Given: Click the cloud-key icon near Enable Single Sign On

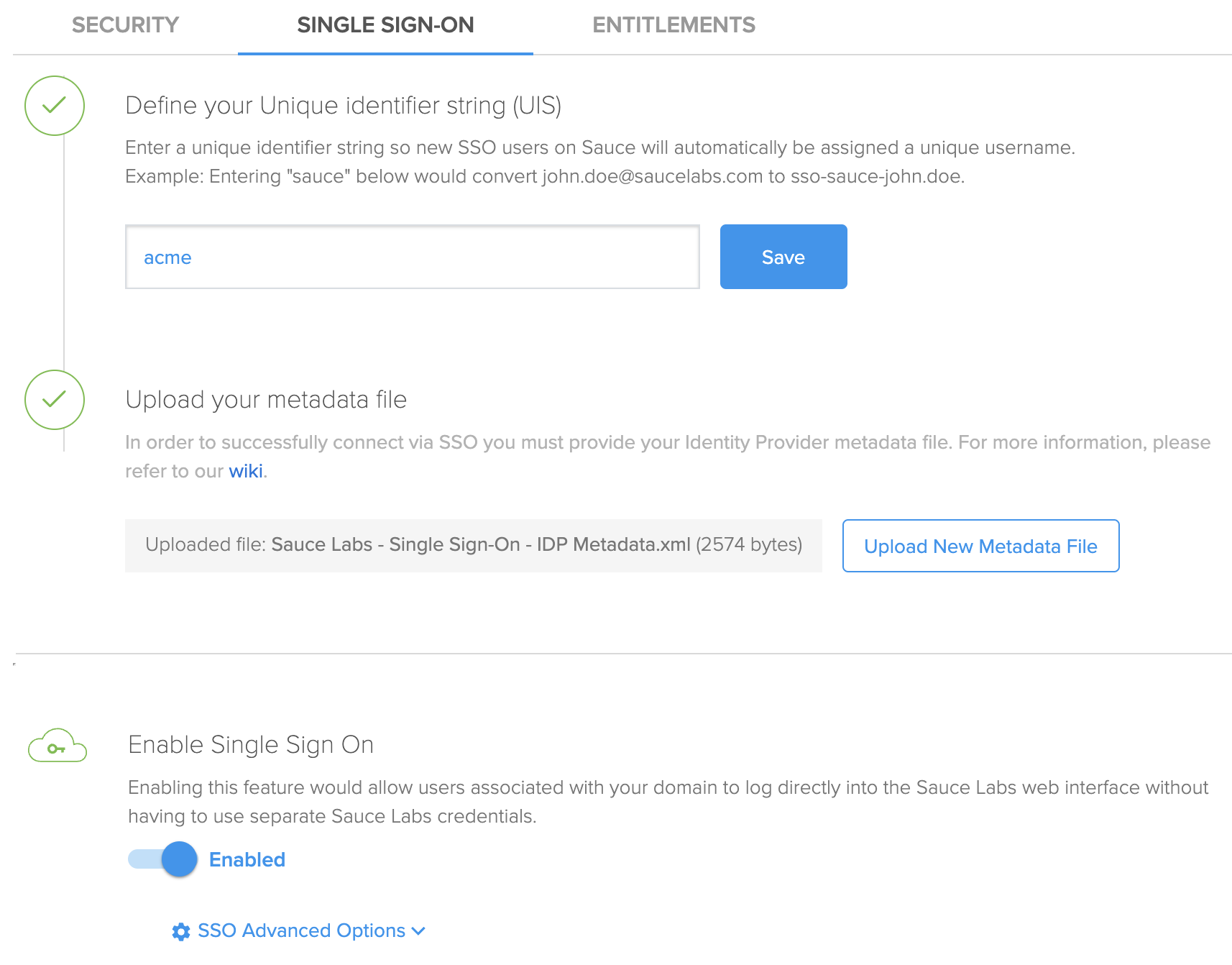Looking at the screenshot, I should point(57,746).
